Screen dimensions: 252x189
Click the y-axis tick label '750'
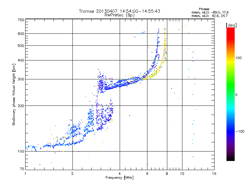21,20
